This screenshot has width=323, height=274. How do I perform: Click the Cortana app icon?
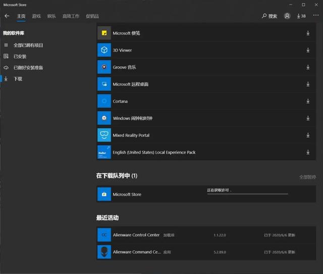104,101
